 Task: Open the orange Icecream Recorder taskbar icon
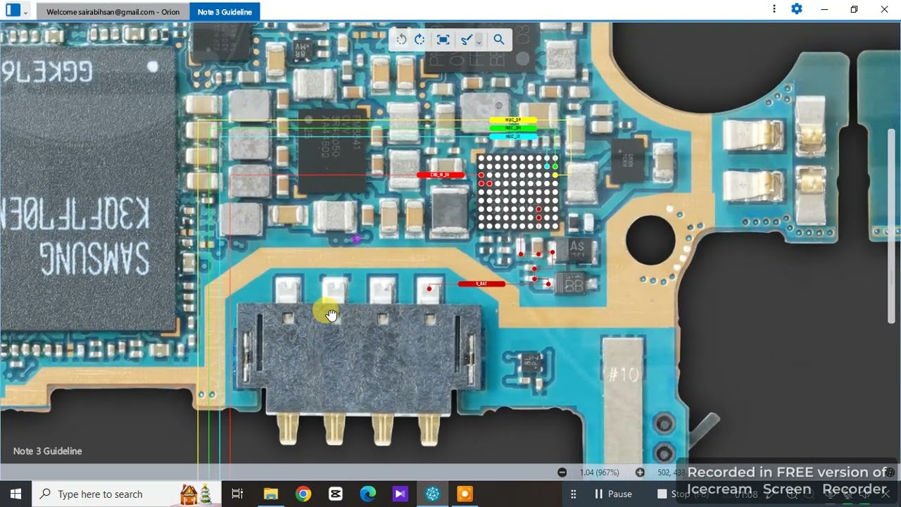tap(465, 494)
